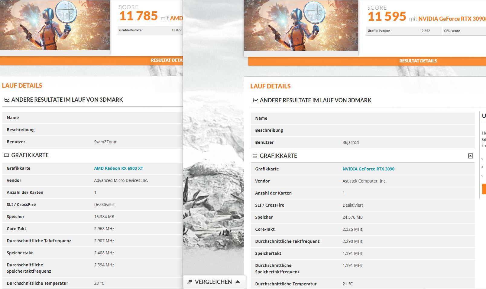This screenshot has width=486, height=289.
Task: Click temperature value 21 °C
Action: [x=348, y=284]
